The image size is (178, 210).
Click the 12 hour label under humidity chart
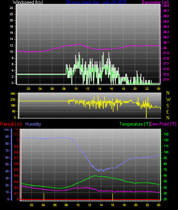pos(89,205)
